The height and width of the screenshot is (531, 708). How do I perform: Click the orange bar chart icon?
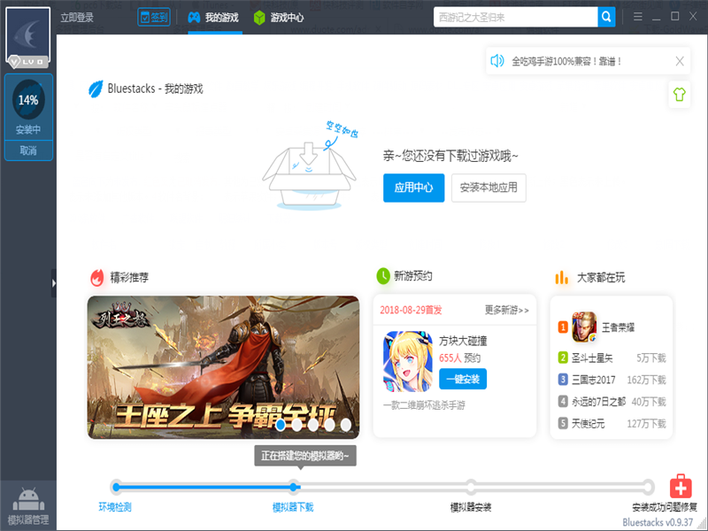[561, 277]
